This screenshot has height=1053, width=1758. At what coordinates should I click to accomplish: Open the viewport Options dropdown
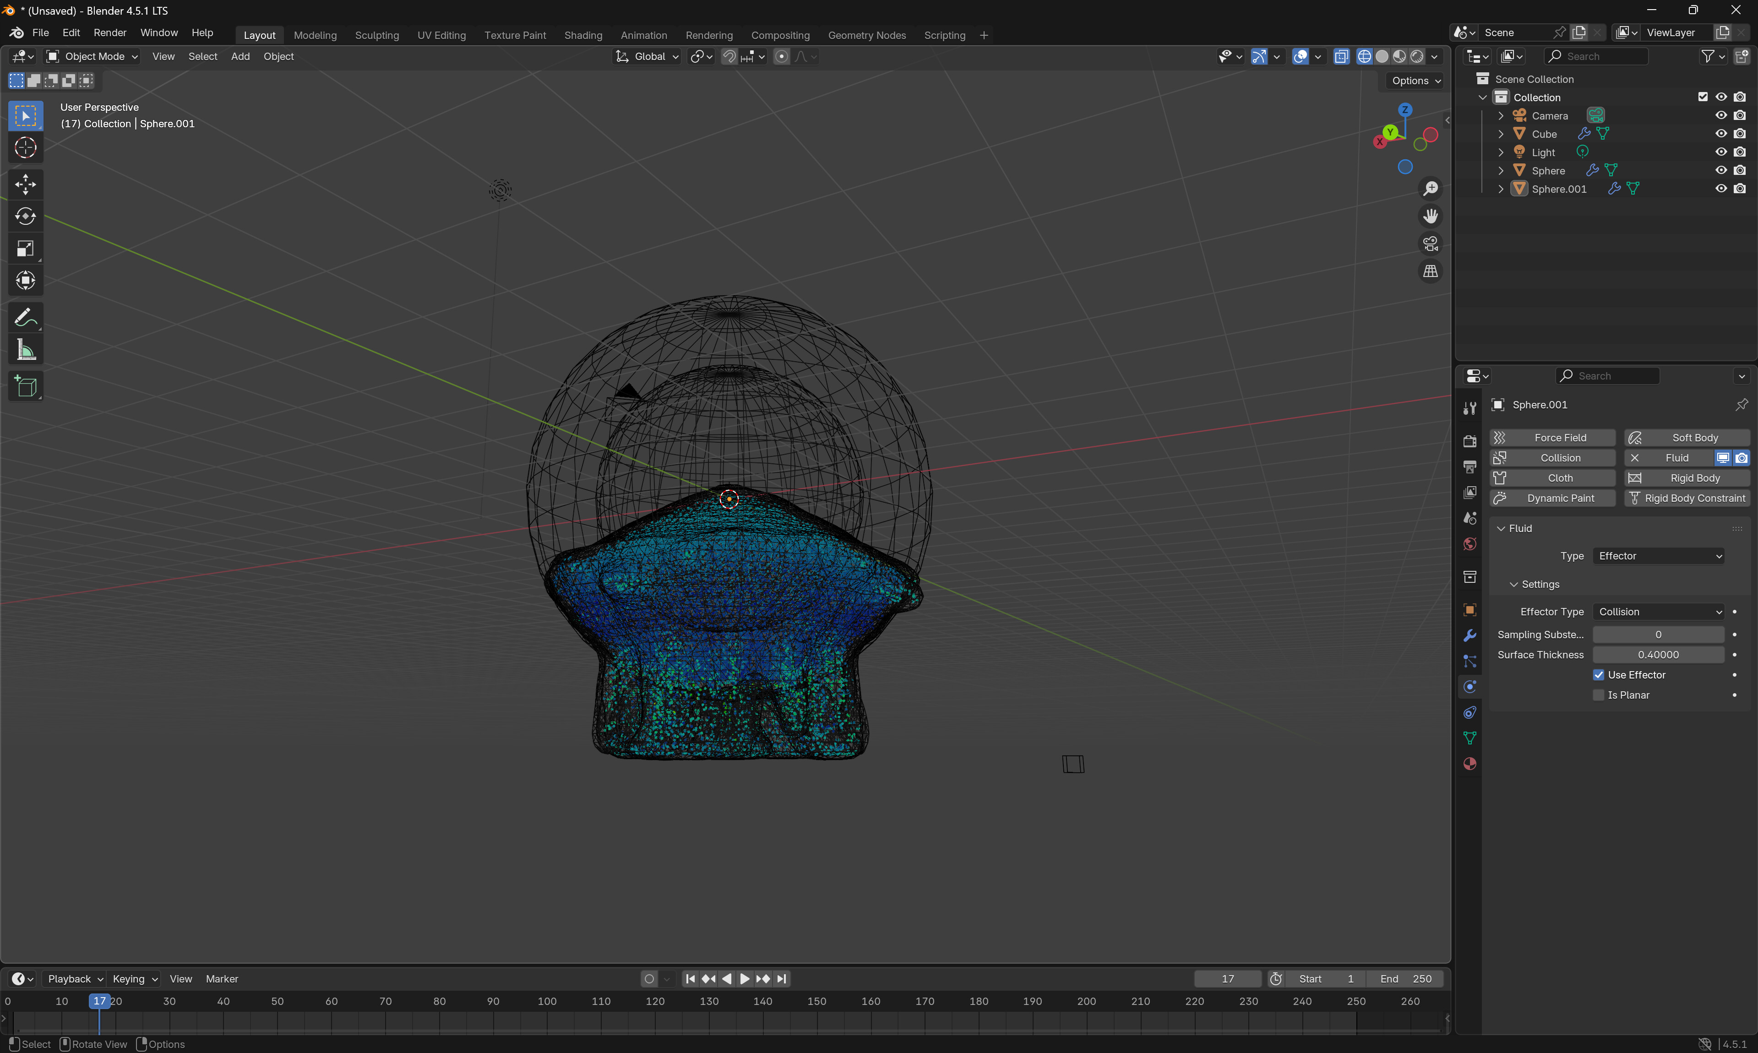(x=1415, y=81)
